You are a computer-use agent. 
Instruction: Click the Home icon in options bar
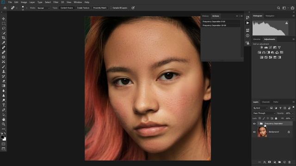coord(5,8)
